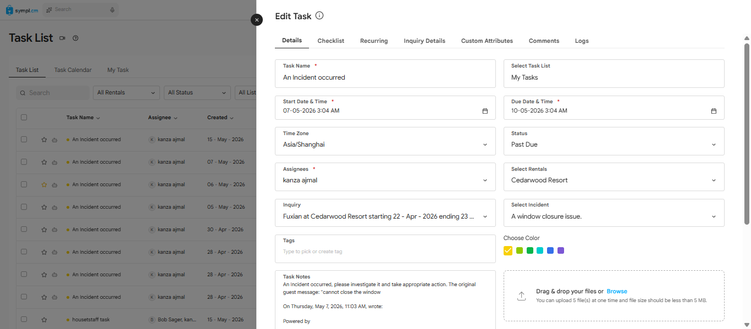Choose the yellow color swatch
Screen dimensions: 751x329
pyautogui.click(x=508, y=250)
